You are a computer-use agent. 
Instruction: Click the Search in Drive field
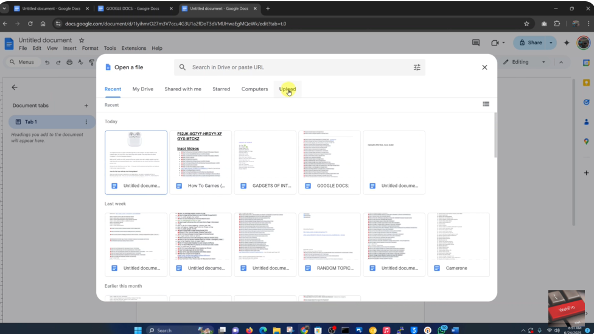coord(299,67)
